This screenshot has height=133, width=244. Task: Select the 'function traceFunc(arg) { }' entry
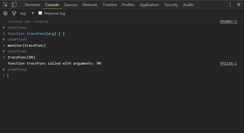(36, 34)
